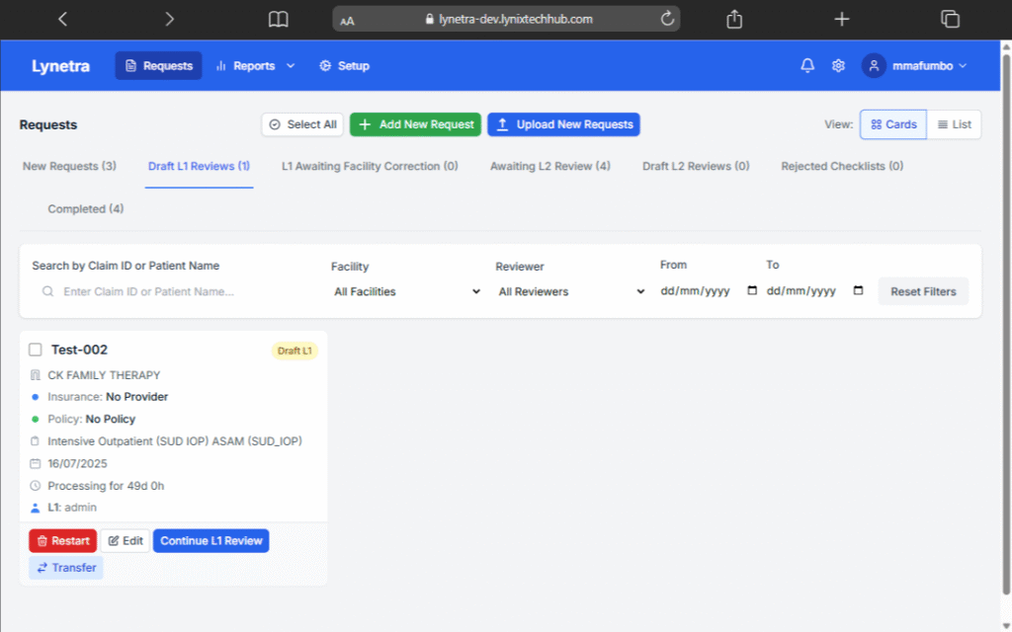Open the browser bookmarks book icon

point(279,19)
